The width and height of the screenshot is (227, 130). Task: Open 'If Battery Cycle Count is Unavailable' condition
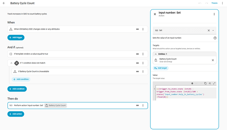80,72
